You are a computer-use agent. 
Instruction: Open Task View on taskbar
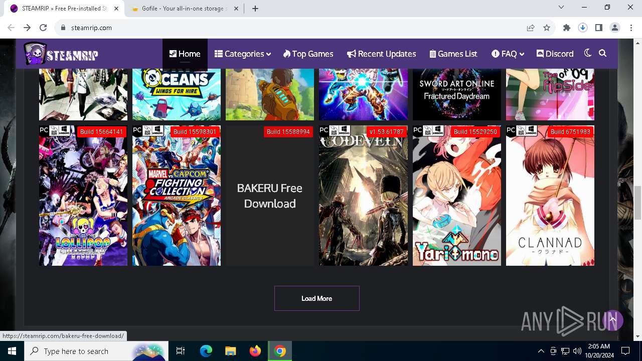click(x=181, y=351)
